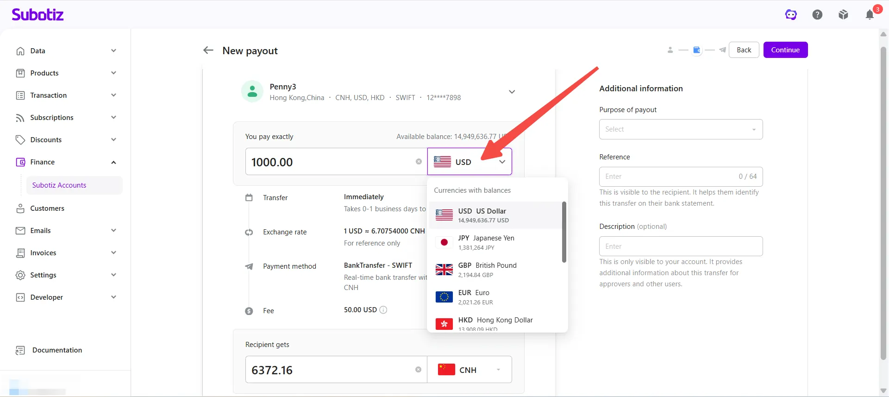Click the You pay exactly amount field
This screenshot has height=397, width=889.
point(336,162)
